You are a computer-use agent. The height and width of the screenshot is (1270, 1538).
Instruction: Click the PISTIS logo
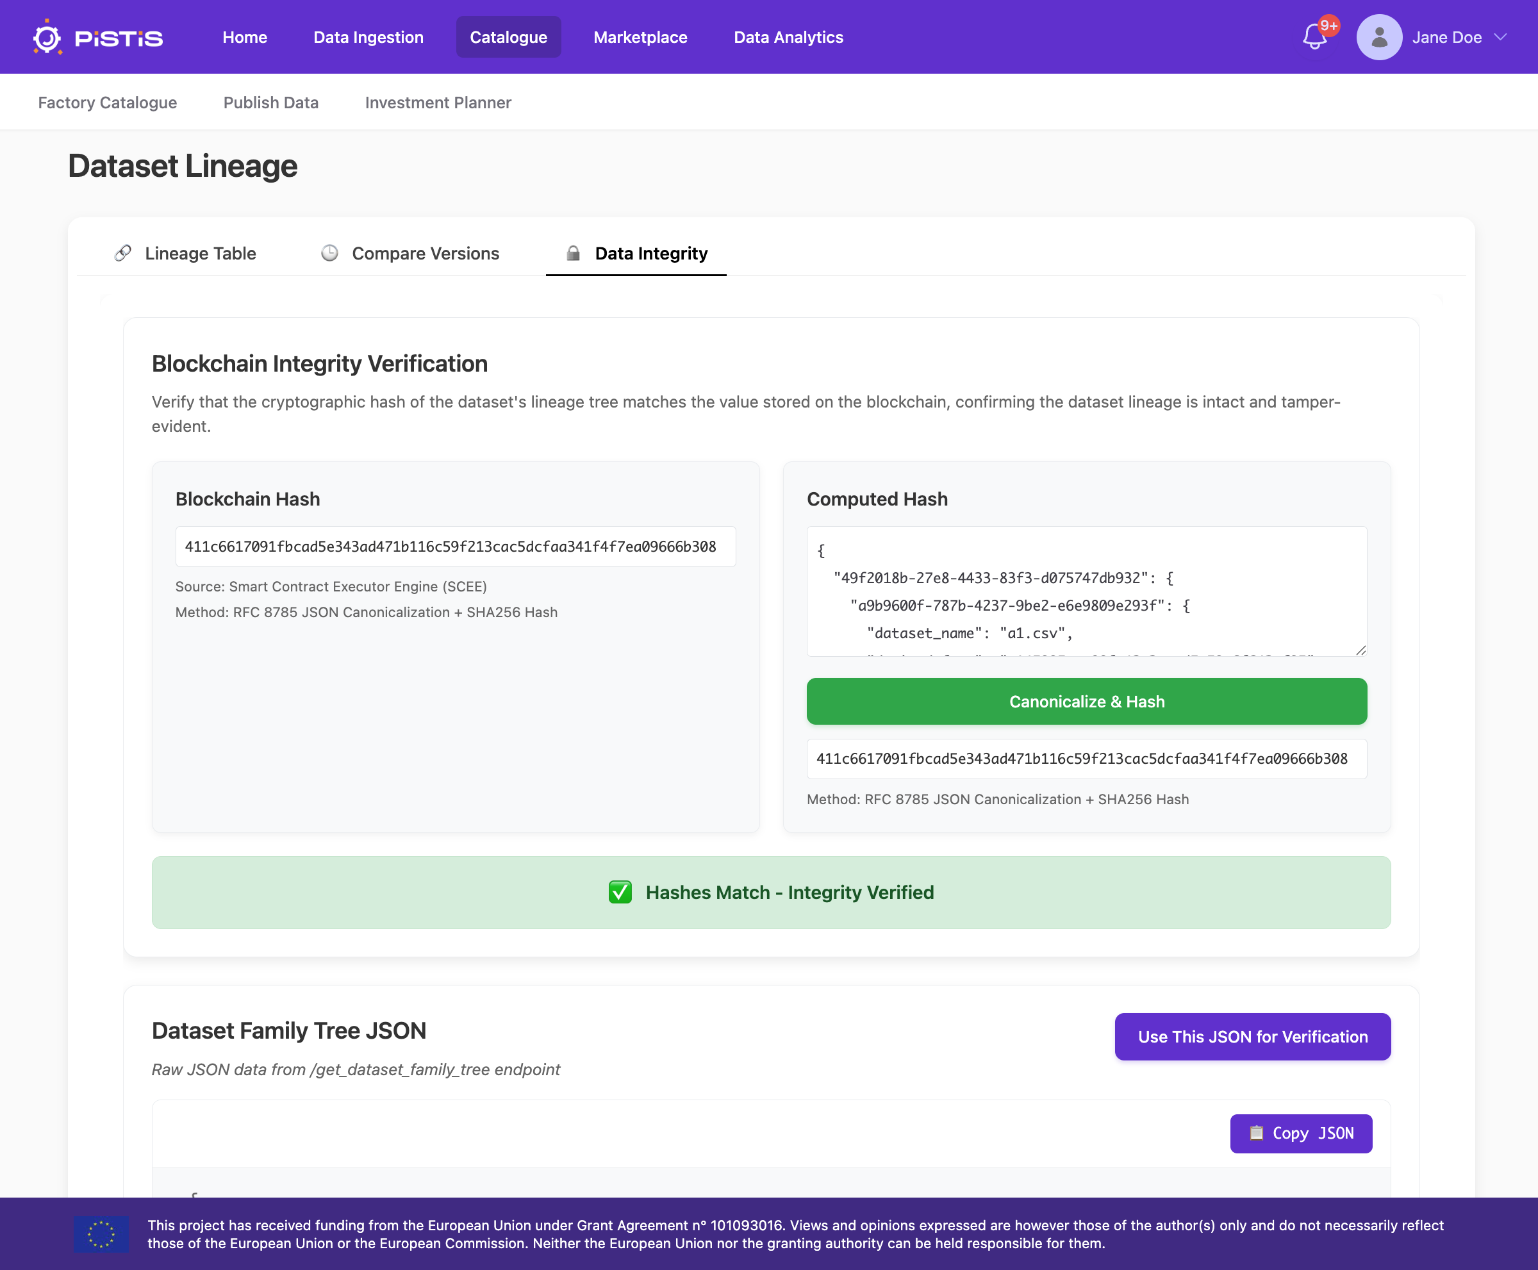[97, 37]
